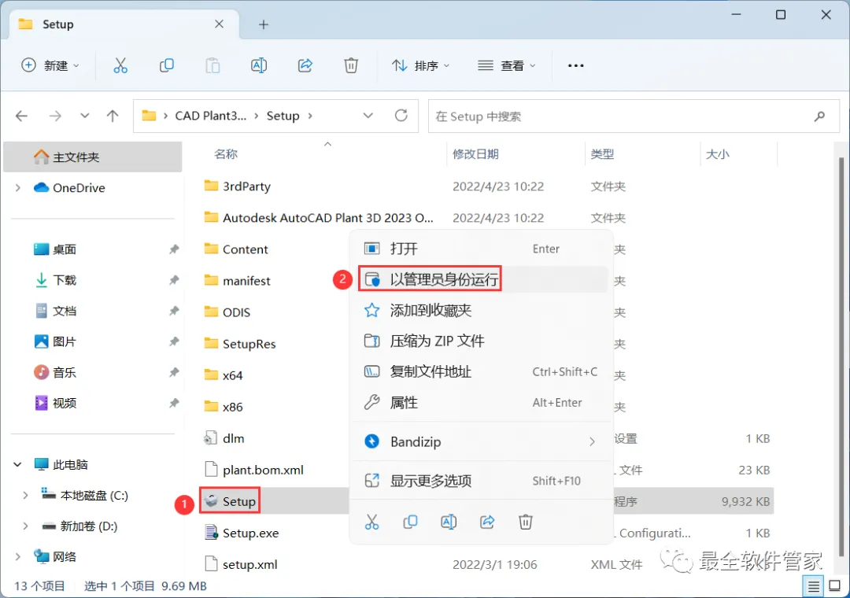Expand 新加卷 (D:) node

[x=25, y=526]
